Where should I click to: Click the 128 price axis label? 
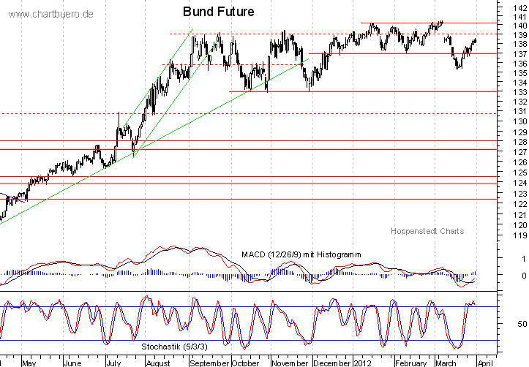pos(519,142)
